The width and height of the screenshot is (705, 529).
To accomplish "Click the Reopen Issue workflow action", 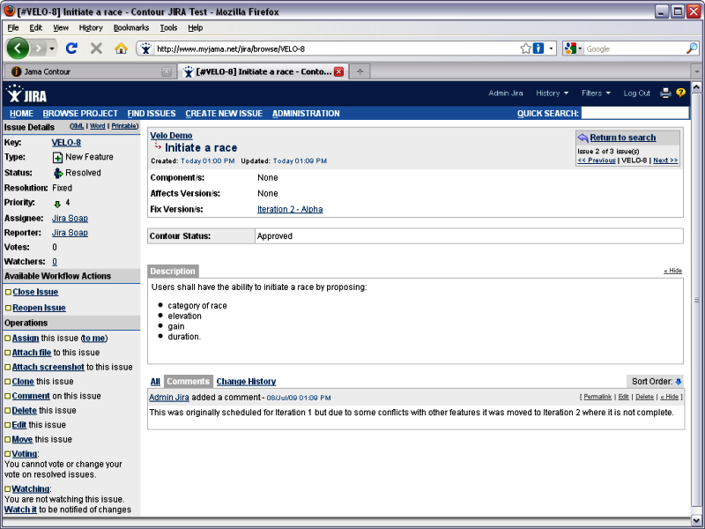I will [x=39, y=308].
